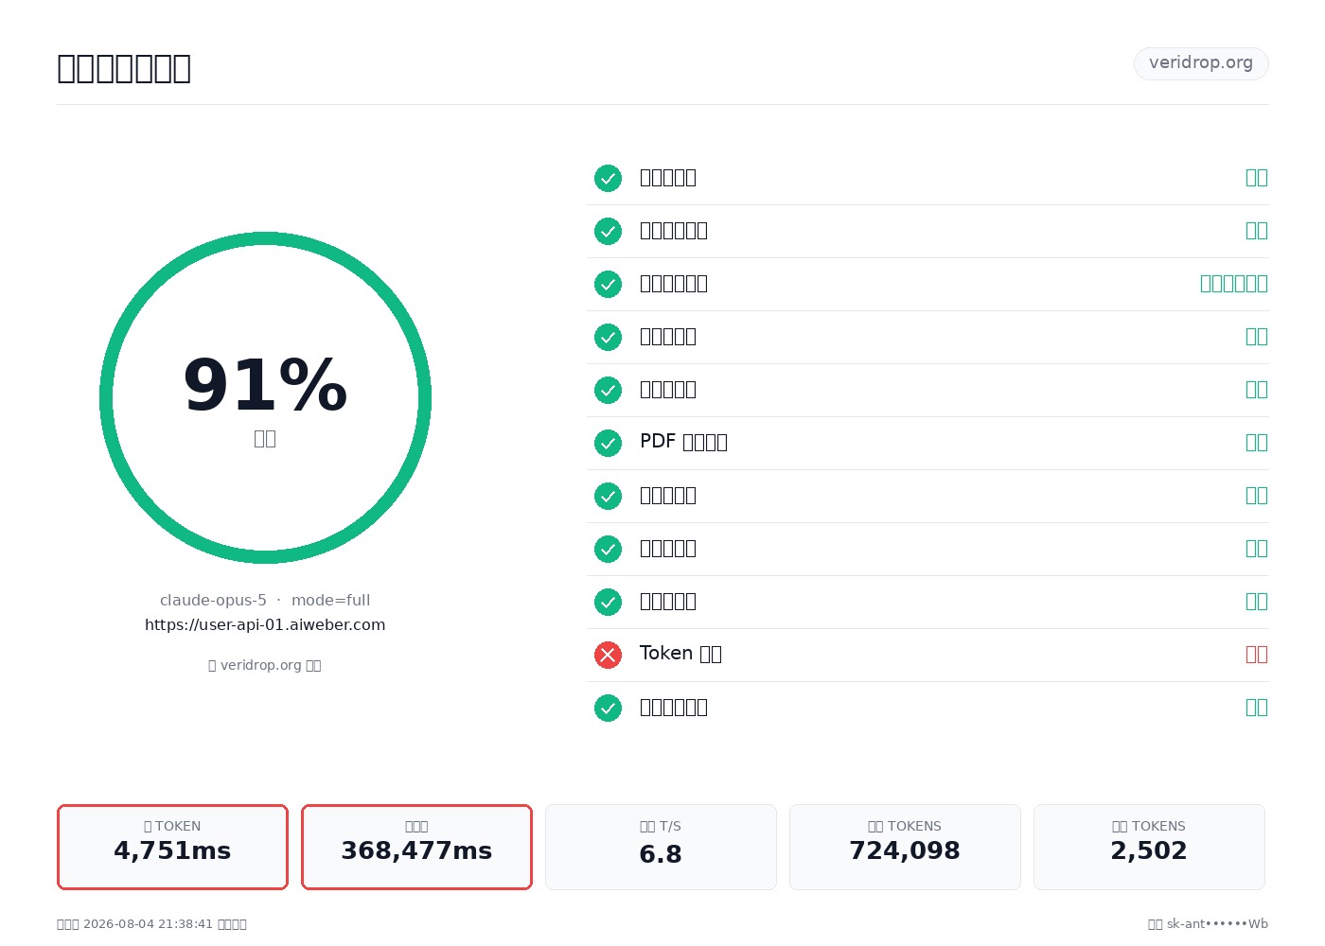Open the https://user-api-01.aiweber.com link

pos(265,624)
